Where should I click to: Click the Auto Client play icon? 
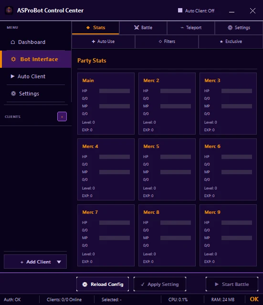click(x=12, y=76)
